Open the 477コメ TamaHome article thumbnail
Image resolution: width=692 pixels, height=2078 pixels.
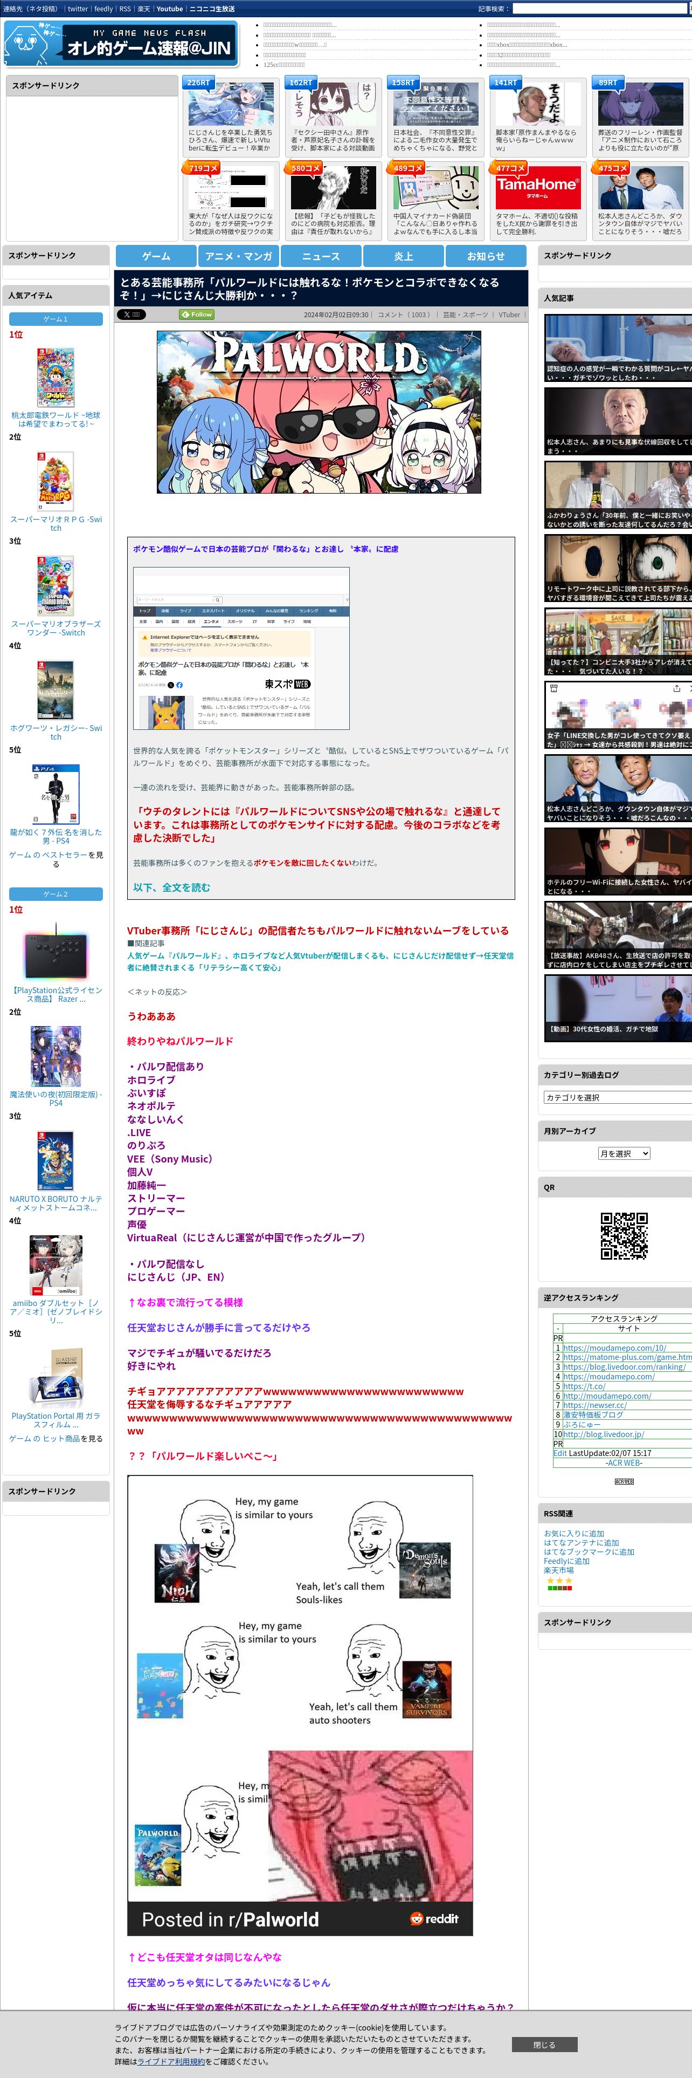(x=537, y=187)
